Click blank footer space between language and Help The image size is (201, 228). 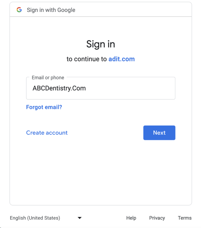tap(104, 218)
